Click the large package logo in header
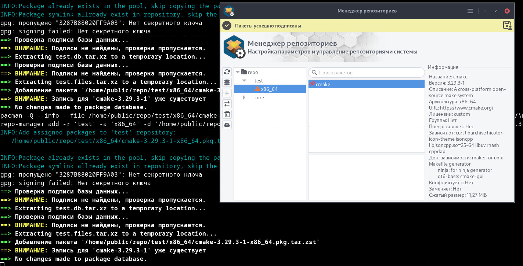The height and width of the screenshot is (266, 523). (x=234, y=47)
